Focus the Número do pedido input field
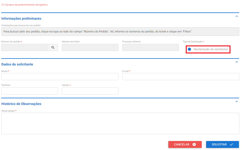The height and width of the screenshot is (150, 242). pos(25,47)
